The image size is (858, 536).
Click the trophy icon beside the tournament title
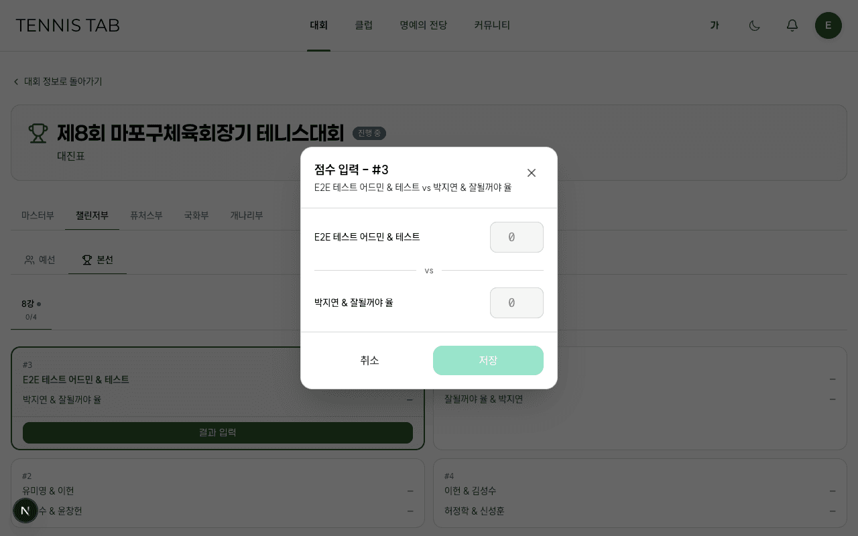click(x=38, y=133)
